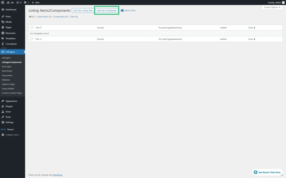The height and width of the screenshot is (178, 286).
Task: Open the JetEngine dashboard submenu item
Action: click(6, 58)
